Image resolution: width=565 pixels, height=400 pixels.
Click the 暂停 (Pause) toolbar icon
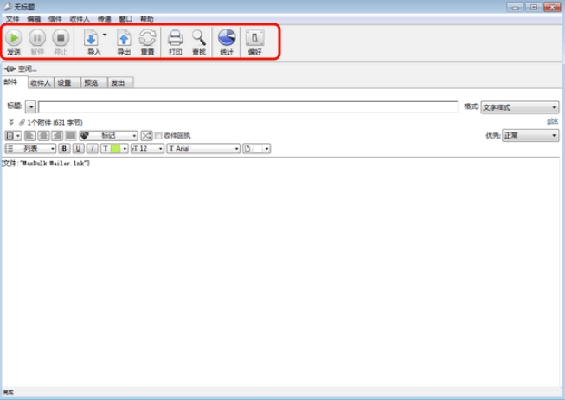37,37
